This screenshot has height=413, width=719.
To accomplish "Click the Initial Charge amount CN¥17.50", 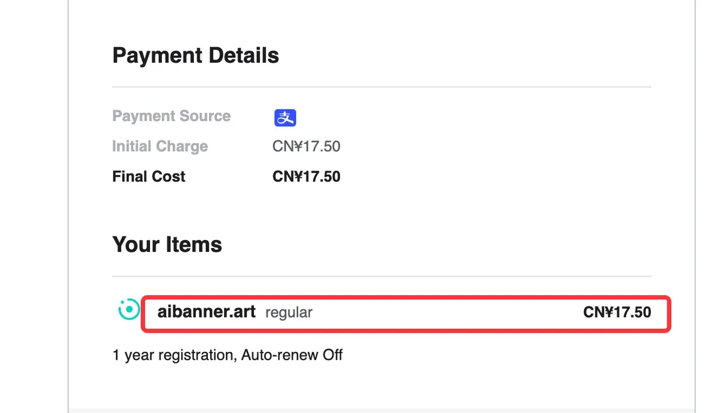I will [x=306, y=146].
